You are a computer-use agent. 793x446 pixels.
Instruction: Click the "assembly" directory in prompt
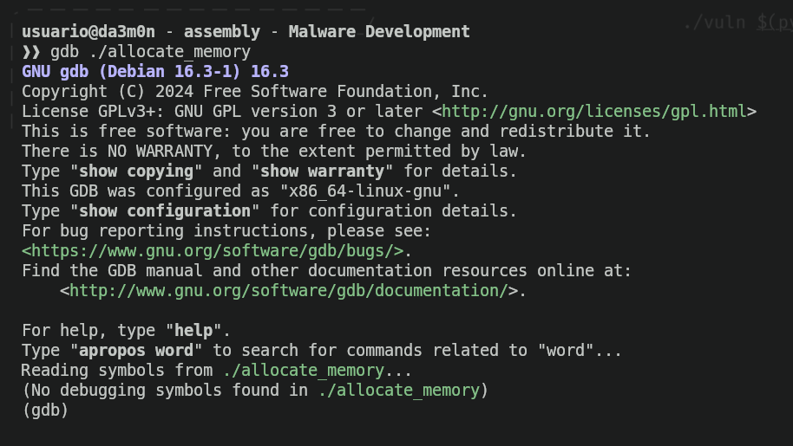pyautogui.click(x=222, y=32)
